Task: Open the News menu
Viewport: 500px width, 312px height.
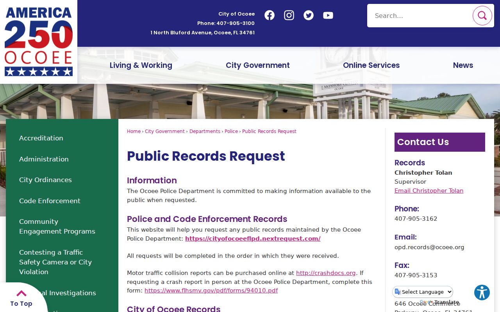Action: 463,65
